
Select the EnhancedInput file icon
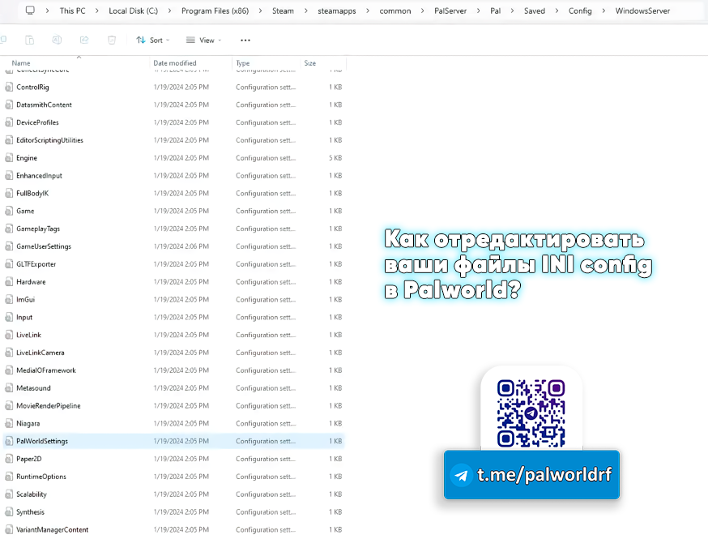9,176
